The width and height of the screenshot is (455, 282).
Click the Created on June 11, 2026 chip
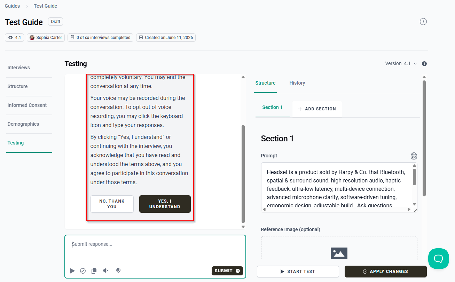[x=166, y=38]
